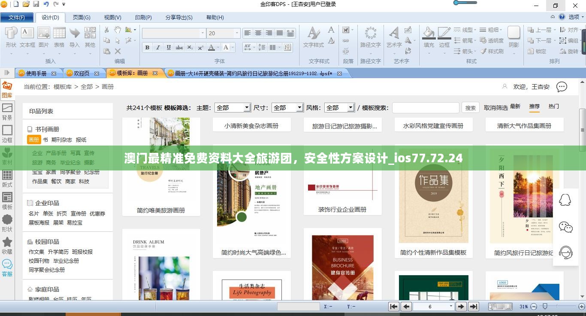Open the 素材 materials sidebar panel
586x316 pixels.
(x=7, y=156)
